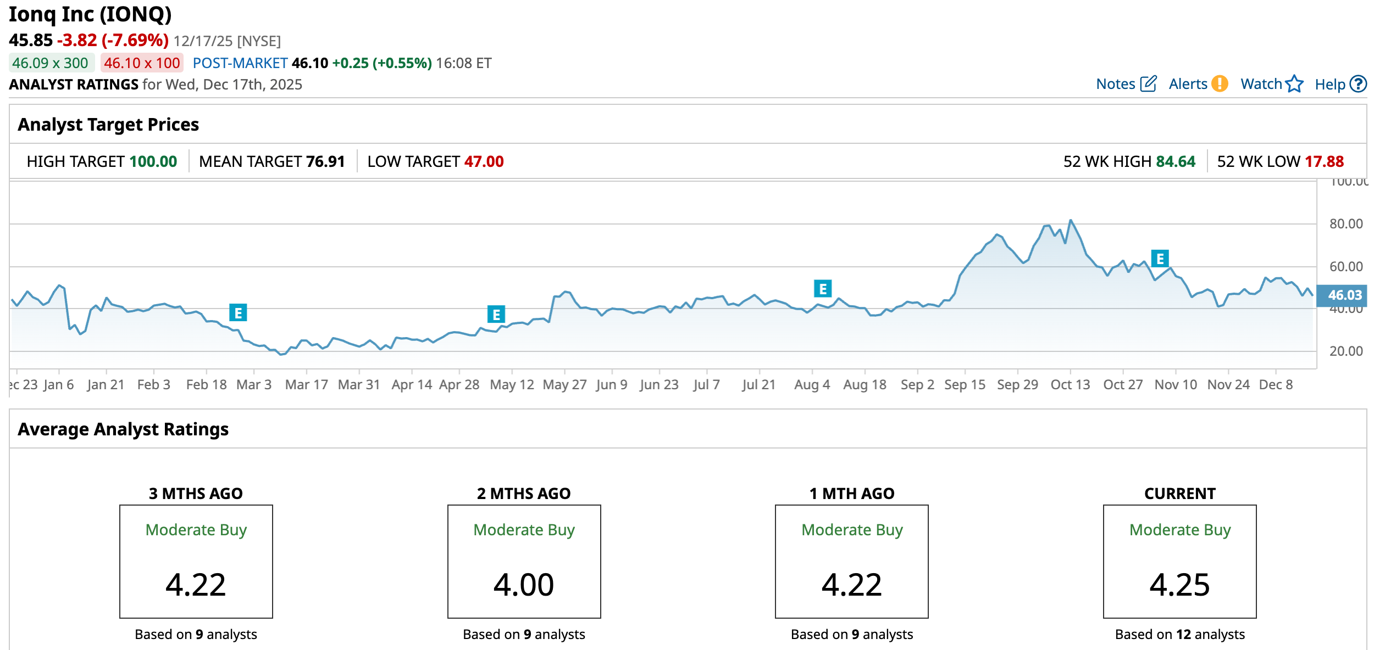Click the 46.03 current price label on chart

pos(1344,295)
